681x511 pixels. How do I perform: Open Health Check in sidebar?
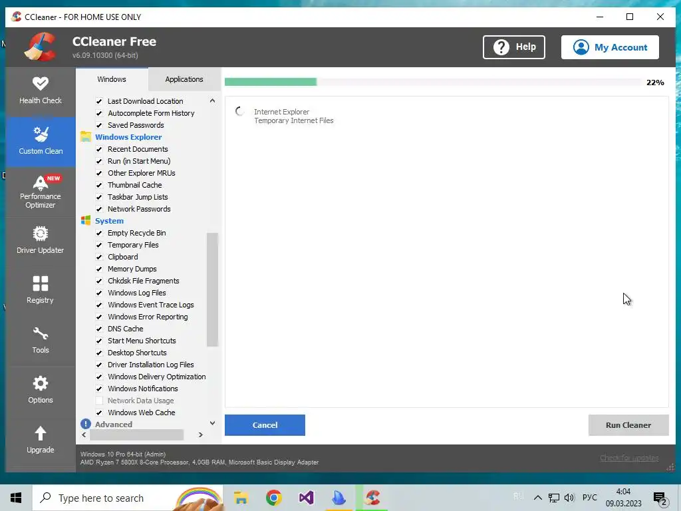click(41, 90)
